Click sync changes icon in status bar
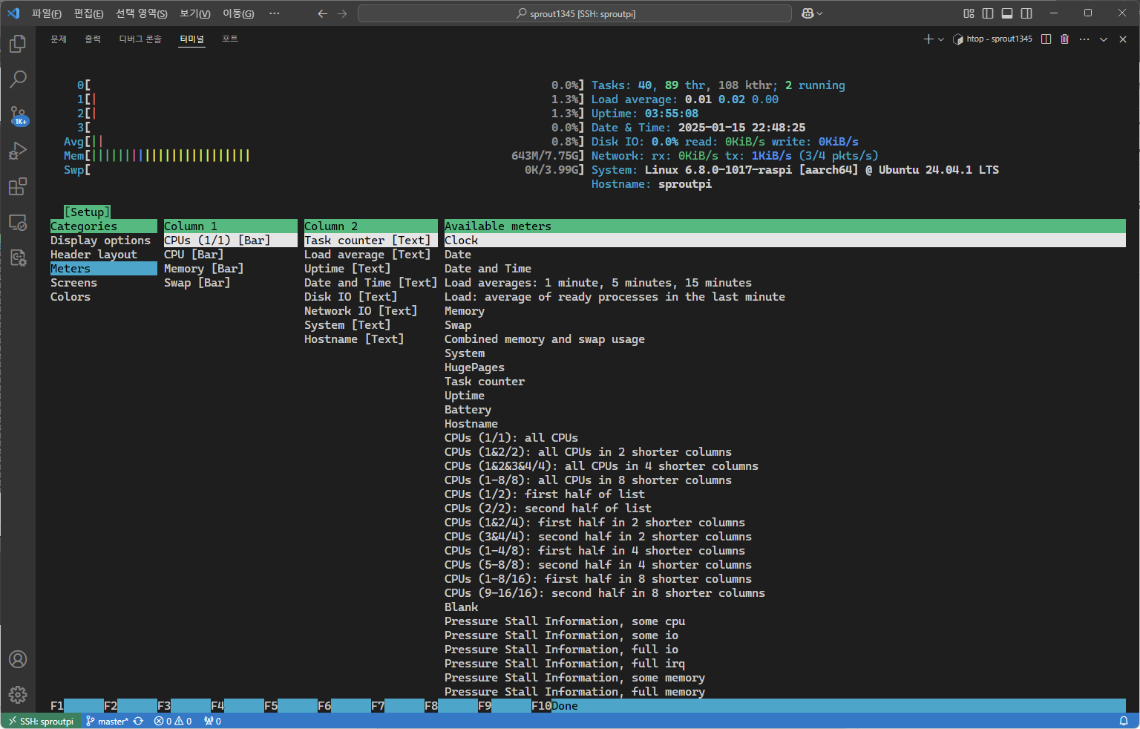This screenshot has width=1140, height=729. coord(138,721)
